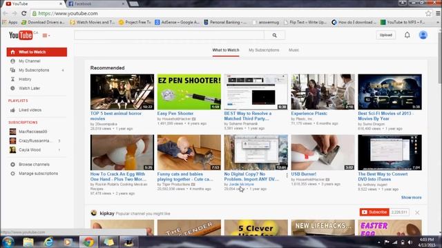This screenshot has height=248, width=442.
Task: Open Experience Plastc video title
Action: [x=309, y=113]
